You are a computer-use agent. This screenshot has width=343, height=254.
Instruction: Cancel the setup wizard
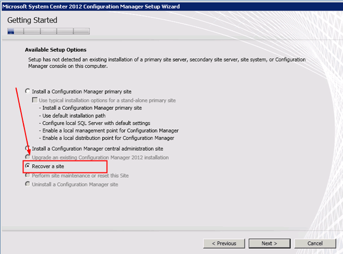pyautogui.click(x=315, y=243)
